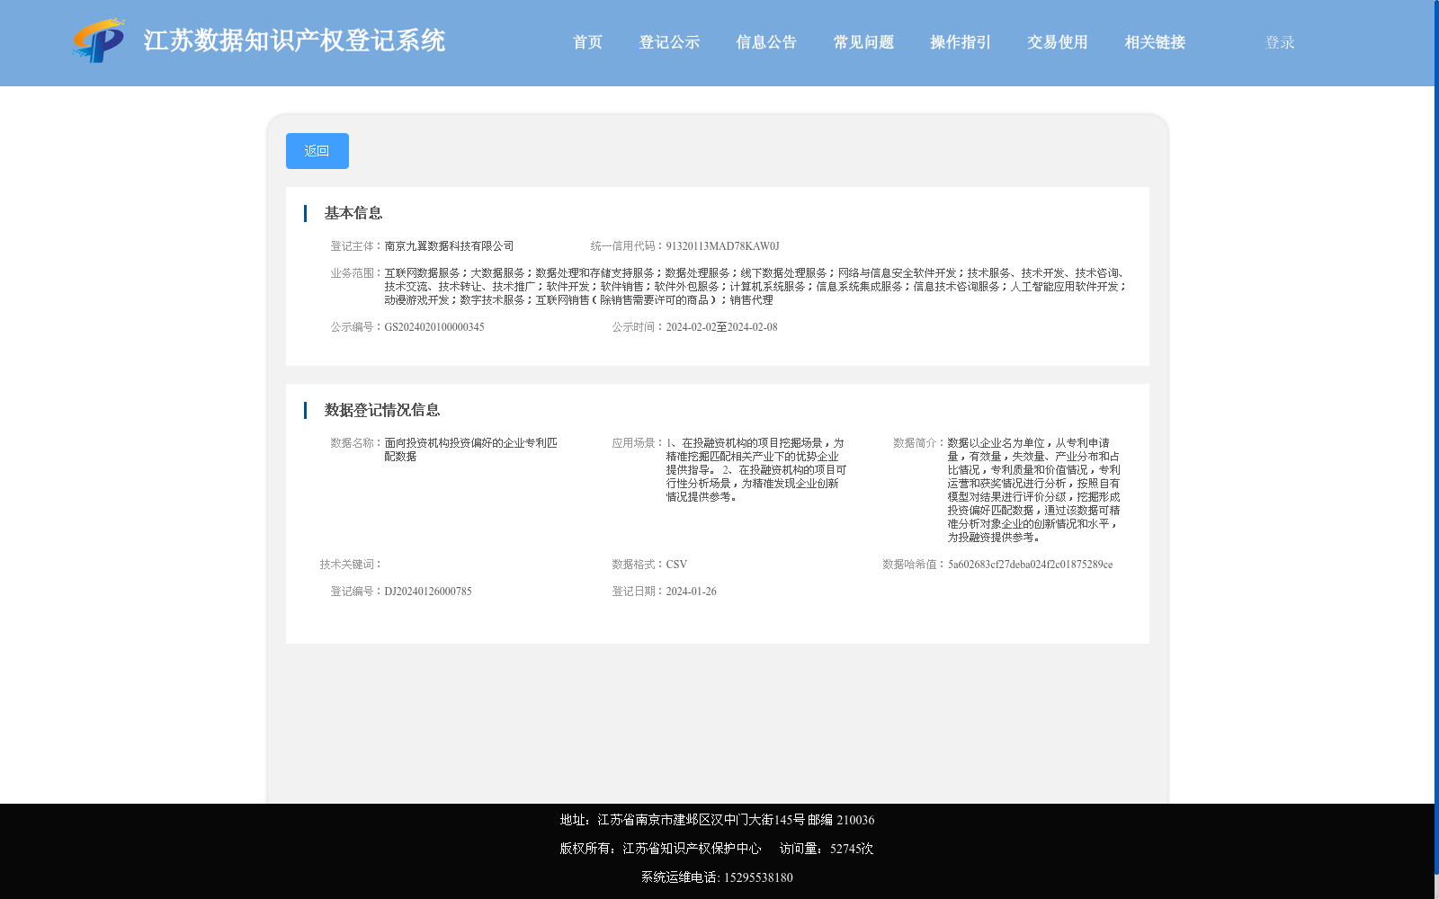Click the 登录 login link
The height and width of the screenshot is (899, 1439).
pyautogui.click(x=1280, y=42)
